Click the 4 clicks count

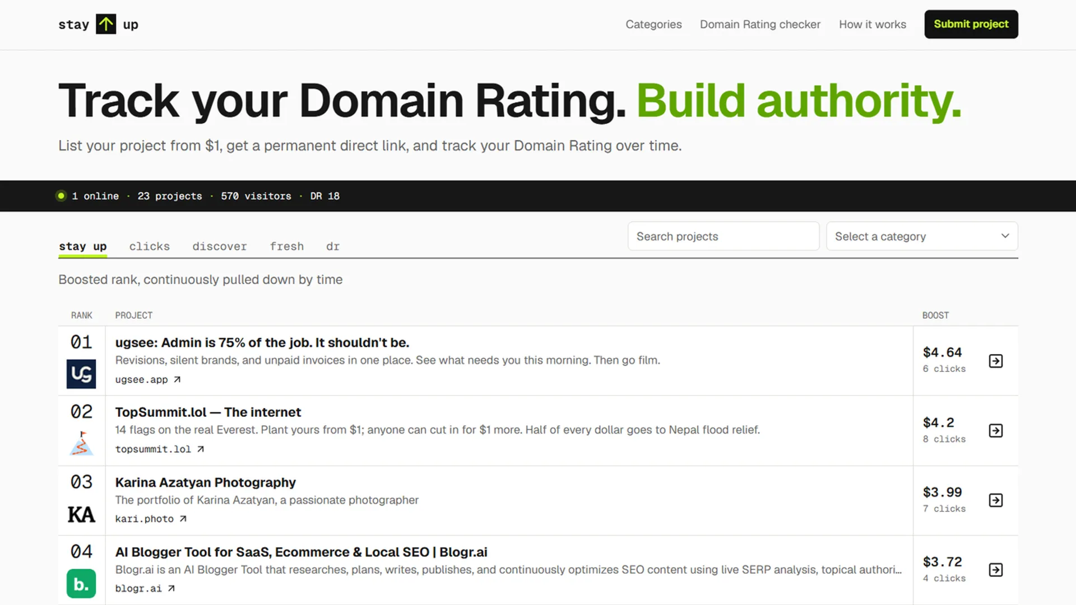click(944, 578)
